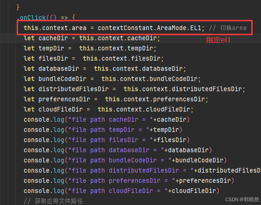This screenshot has height=205, width=261.
Task: Click the onClick method name
Action: pyautogui.click(x=33, y=18)
